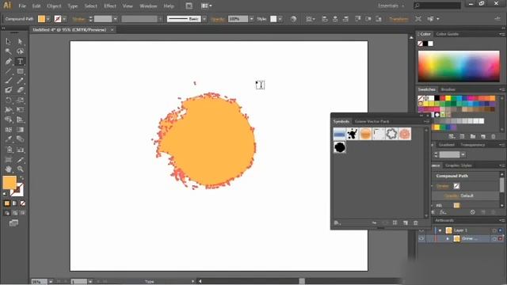Click the Stroke link in Appearance panel

pos(443,186)
